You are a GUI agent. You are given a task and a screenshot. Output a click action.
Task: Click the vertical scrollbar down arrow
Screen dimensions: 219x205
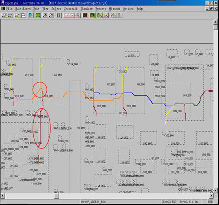(x=216, y=190)
